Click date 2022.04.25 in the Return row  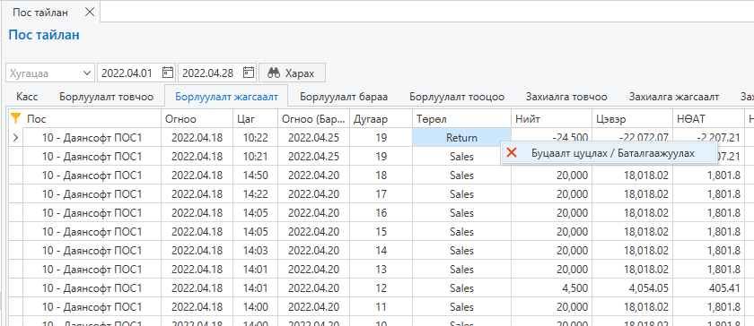[313, 138]
